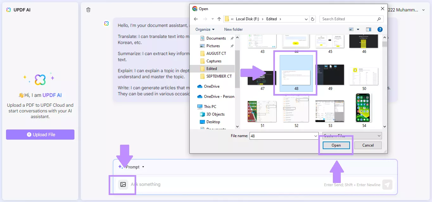
Task: Open the File name combo box dropdown
Action: click(316, 136)
